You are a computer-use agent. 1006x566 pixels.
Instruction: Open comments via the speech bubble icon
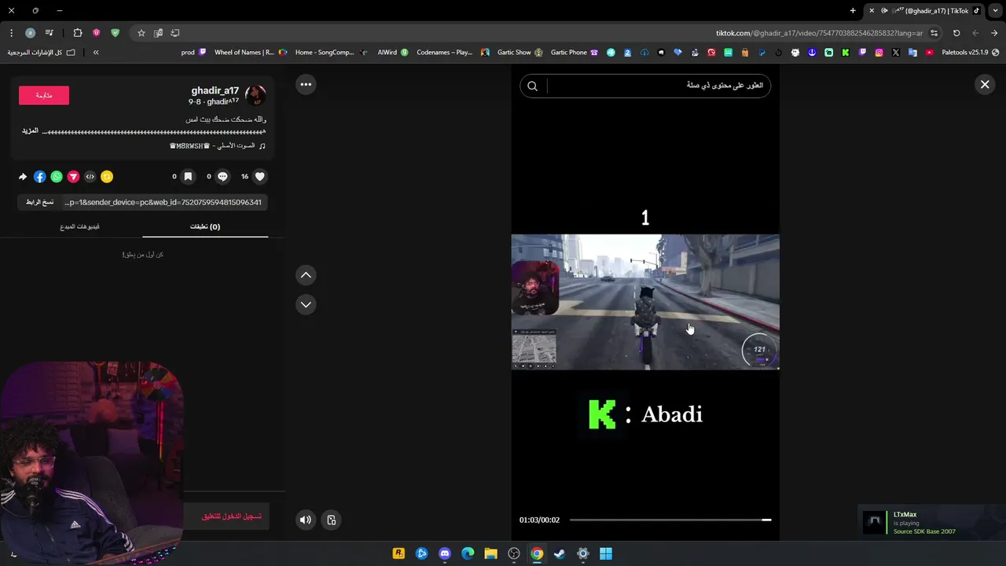click(222, 177)
